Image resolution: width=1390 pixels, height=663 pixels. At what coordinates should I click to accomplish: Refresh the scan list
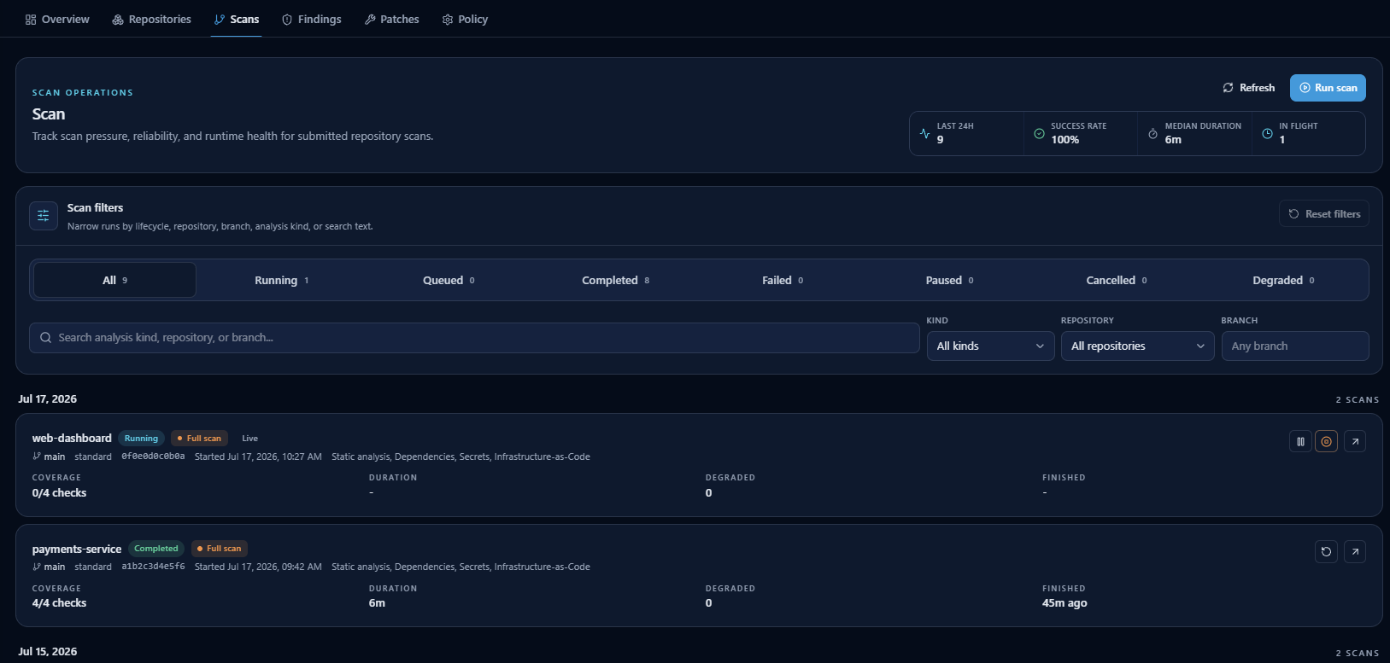[x=1249, y=88]
